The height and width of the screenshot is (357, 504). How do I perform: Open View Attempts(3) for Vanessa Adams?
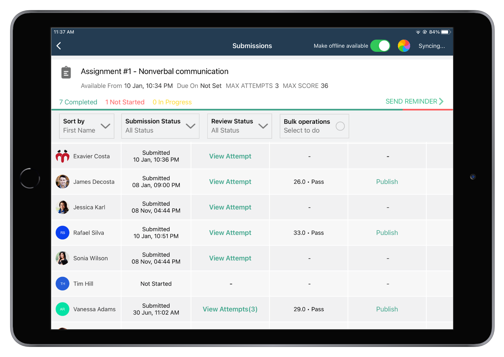230,309
